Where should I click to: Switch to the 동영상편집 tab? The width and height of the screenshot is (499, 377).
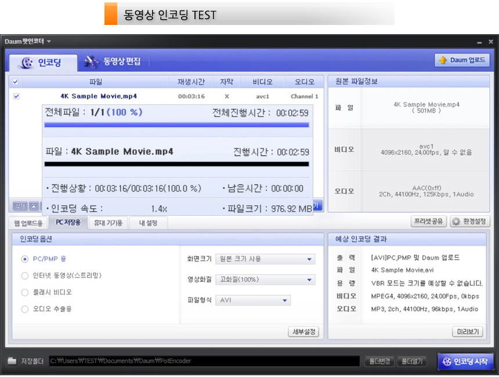pos(113,61)
